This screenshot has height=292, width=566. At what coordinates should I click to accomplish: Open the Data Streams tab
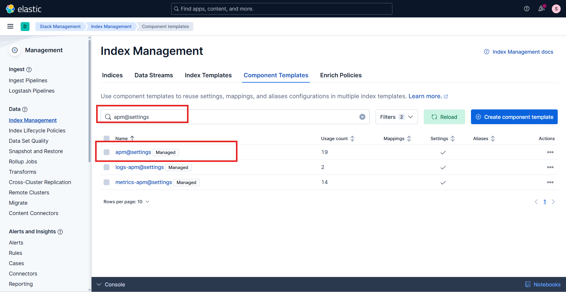click(153, 75)
